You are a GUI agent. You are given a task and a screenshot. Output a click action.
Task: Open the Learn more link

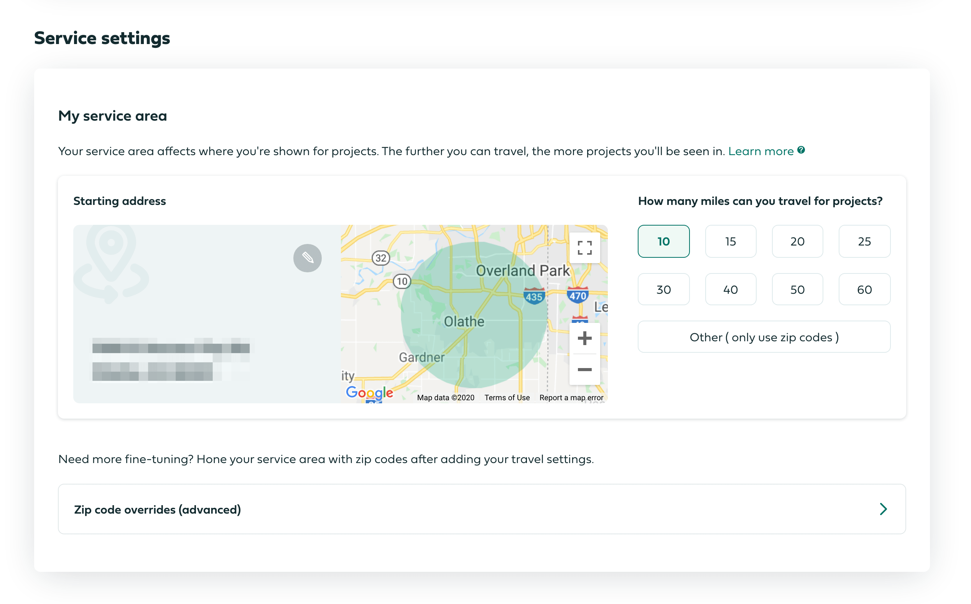coord(760,151)
